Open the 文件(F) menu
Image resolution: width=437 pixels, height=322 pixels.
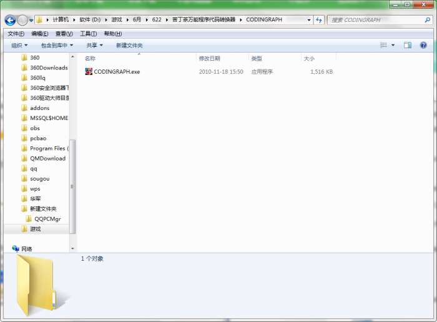(16, 34)
